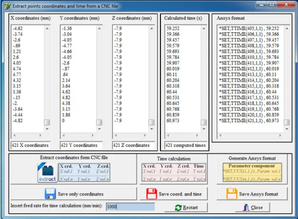Screen dimensions: 298x219
Task: Select Ansys line TTIME(405,1,1)
Action: coord(249,29)
